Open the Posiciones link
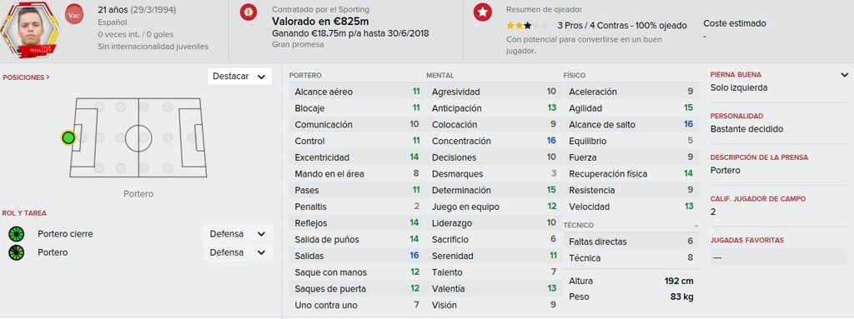This screenshot has width=854, height=319. pos(26,77)
